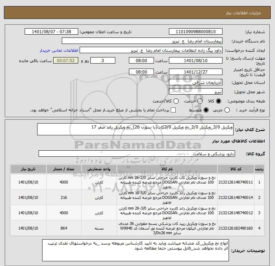Click the row 3 product name with size 26-3/0

[x=167, y=213]
